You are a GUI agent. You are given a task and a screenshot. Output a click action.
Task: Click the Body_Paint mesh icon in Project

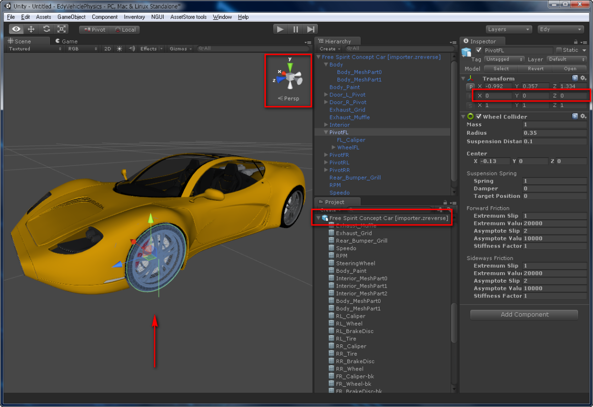click(x=332, y=271)
